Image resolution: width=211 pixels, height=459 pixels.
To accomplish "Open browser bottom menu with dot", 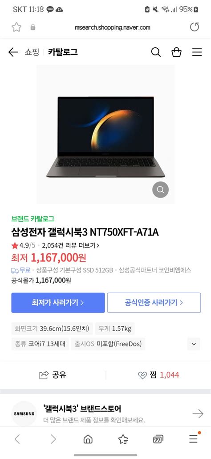I will pyautogui.click(x=194, y=438).
